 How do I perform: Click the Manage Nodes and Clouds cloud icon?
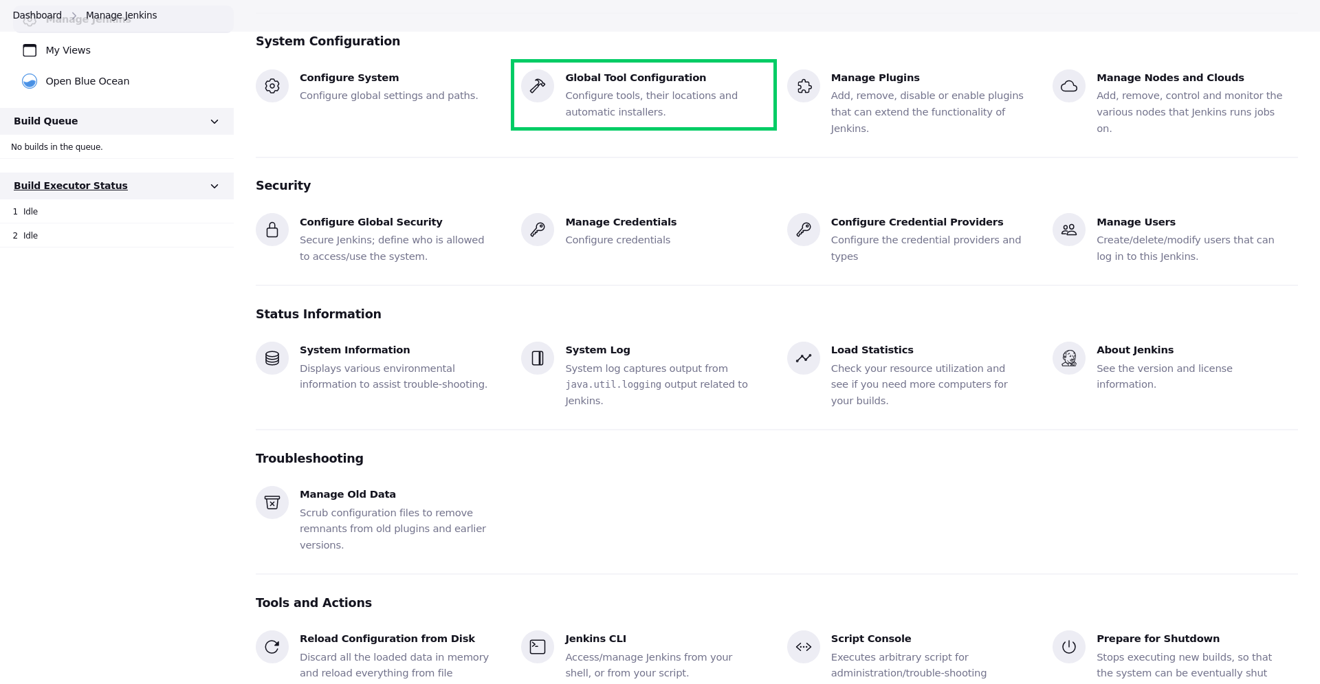pyautogui.click(x=1069, y=86)
